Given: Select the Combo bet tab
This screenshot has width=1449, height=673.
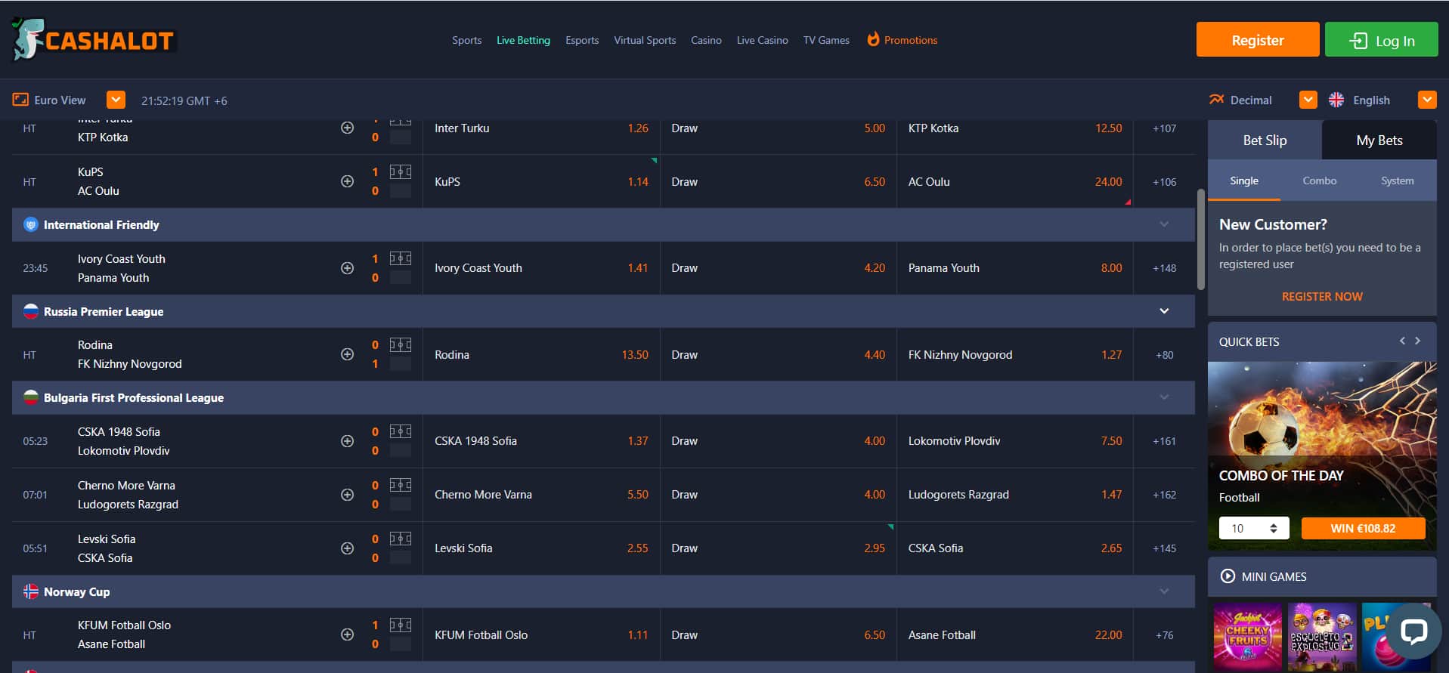Looking at the screenshot, I should [x=1320, y=181].
